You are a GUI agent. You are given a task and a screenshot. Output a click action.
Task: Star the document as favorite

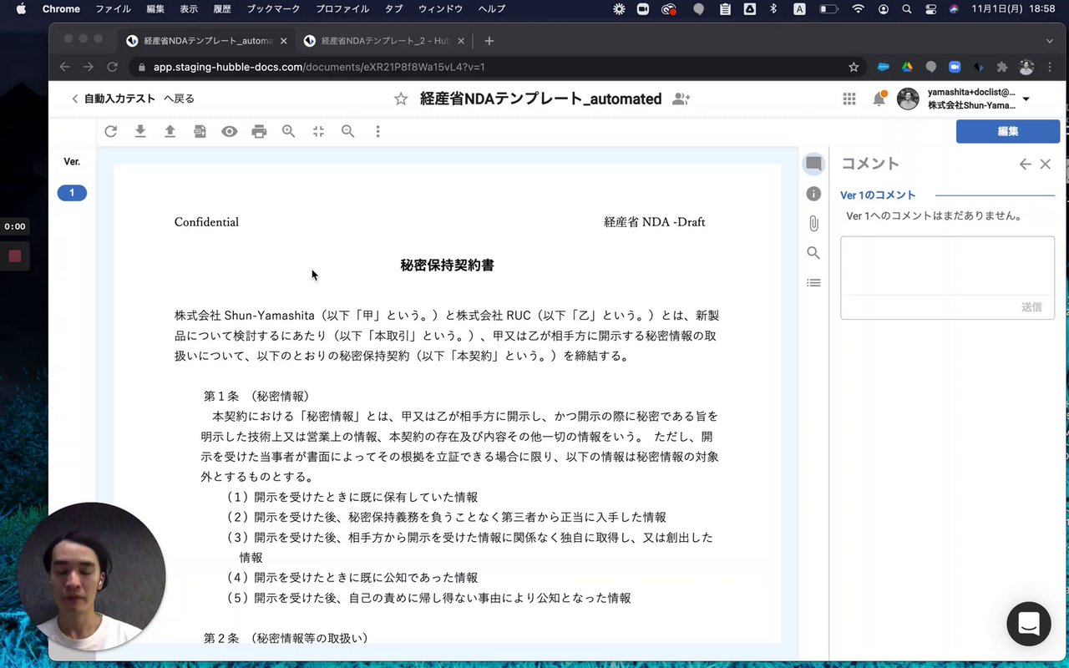point(401,99)
